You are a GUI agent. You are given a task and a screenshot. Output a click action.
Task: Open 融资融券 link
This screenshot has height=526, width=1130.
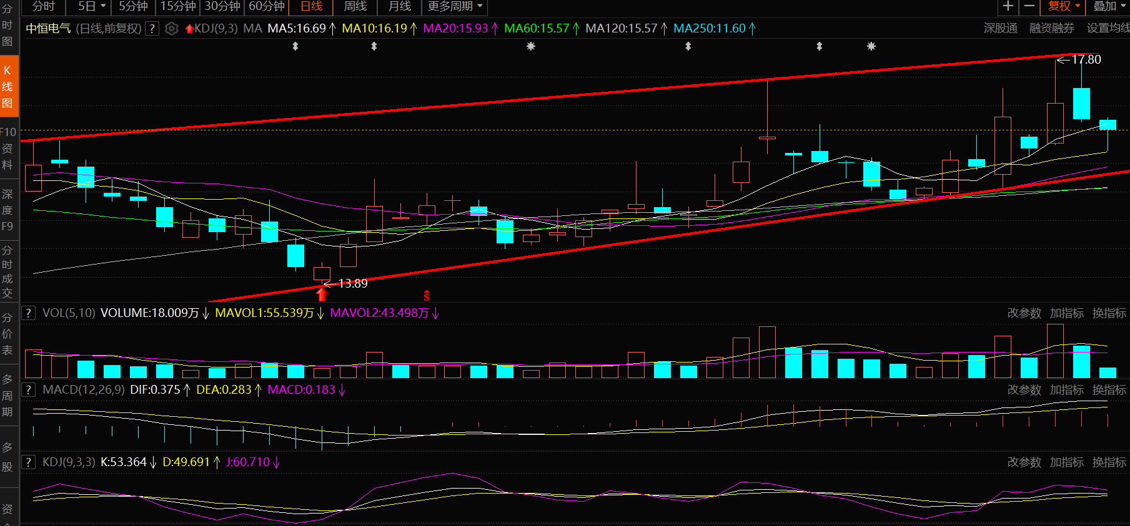(1052, 29)
